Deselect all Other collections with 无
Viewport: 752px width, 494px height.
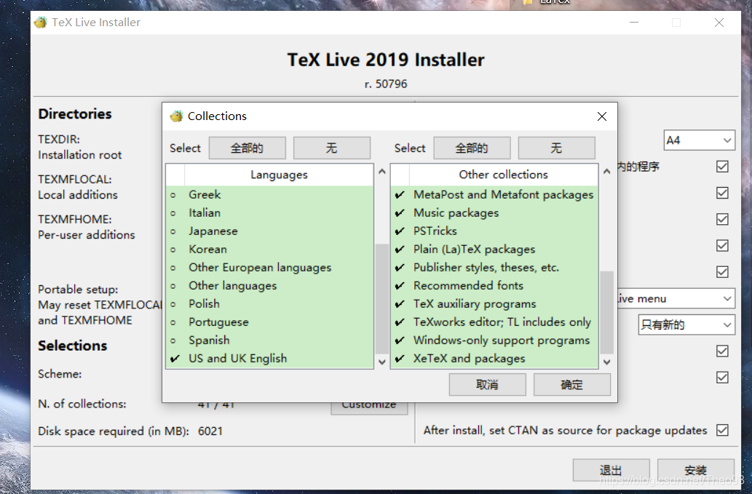(x=556, y=148)
